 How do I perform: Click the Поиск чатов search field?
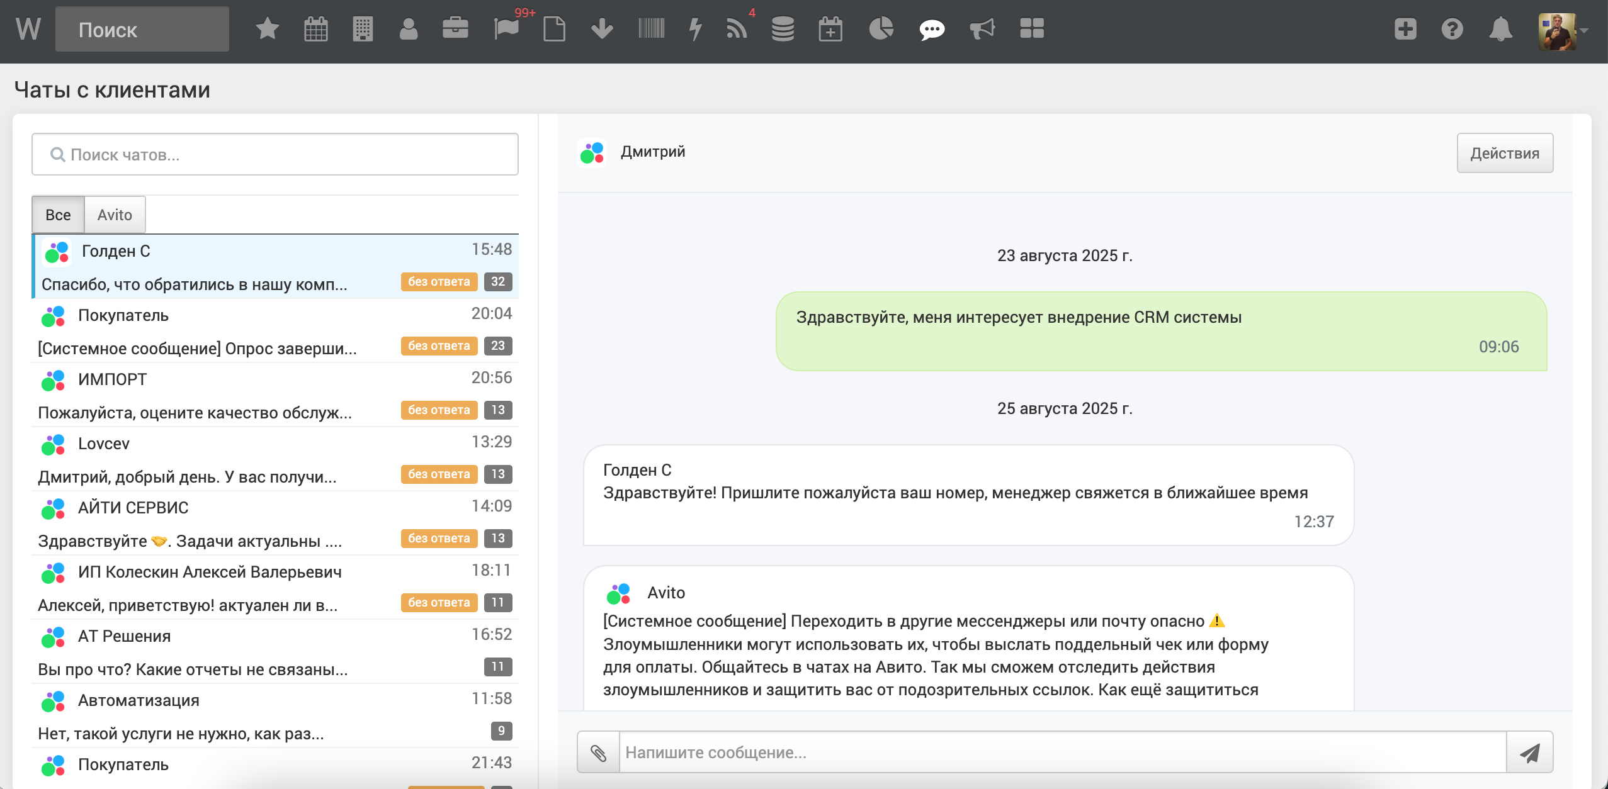tap(275, 155)
